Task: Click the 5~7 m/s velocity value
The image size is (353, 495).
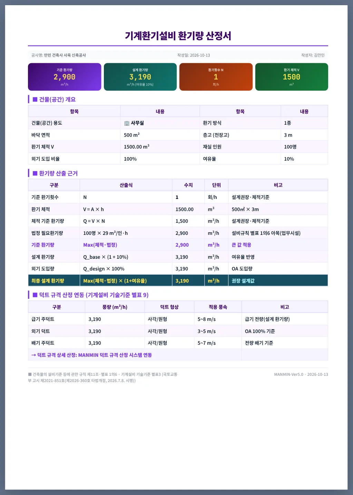Action: (207, 343)
